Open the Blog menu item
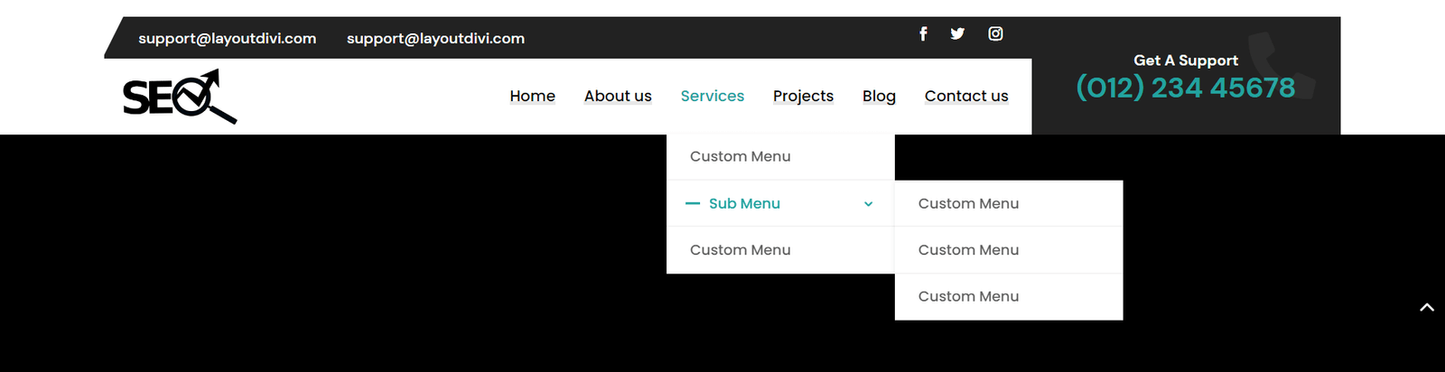The width and height of the screenshot is (1445, 372). (879, 96)
